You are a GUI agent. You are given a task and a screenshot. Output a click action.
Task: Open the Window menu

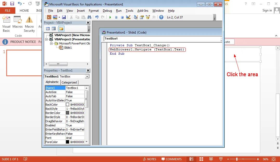tap(158, 11)
